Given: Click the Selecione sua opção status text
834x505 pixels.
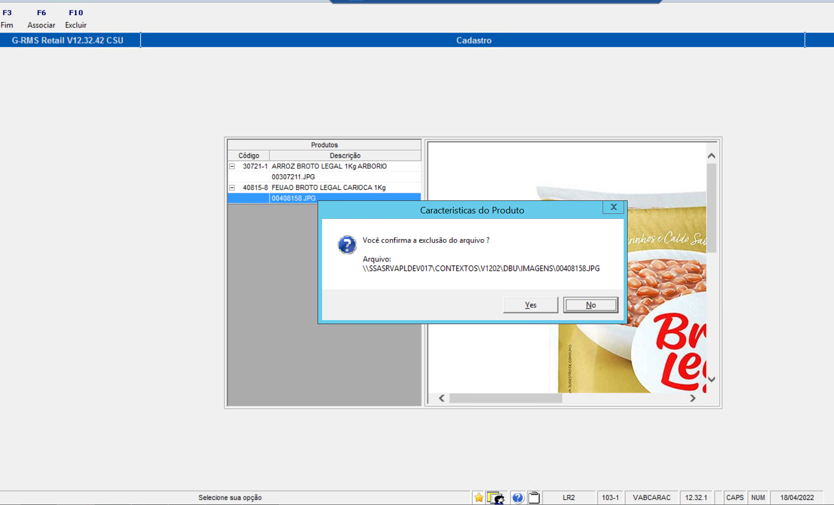Looking at the screenshot, I should (230, 497).
